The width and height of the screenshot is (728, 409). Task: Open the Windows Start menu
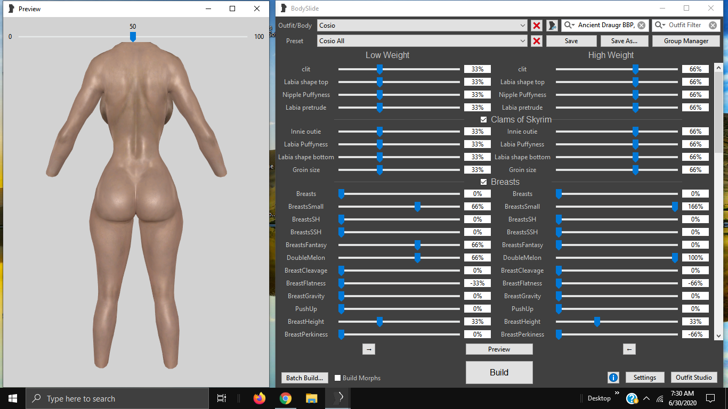point(13,398)
